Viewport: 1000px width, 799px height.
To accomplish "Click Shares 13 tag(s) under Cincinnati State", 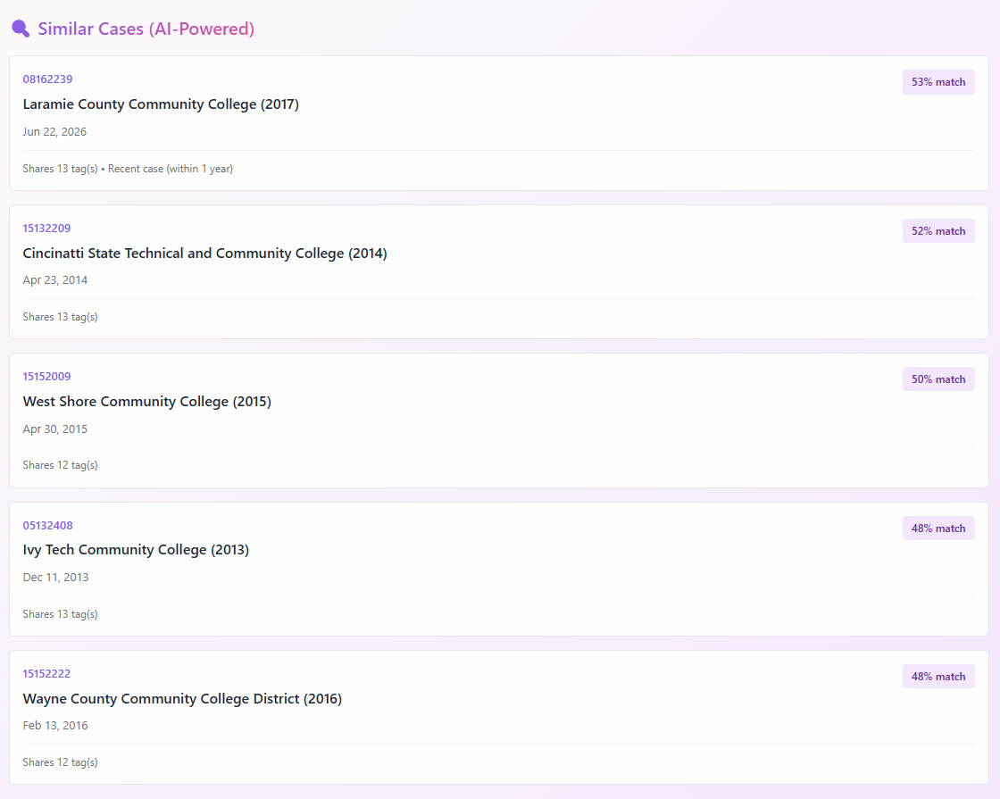I will 61,317.
